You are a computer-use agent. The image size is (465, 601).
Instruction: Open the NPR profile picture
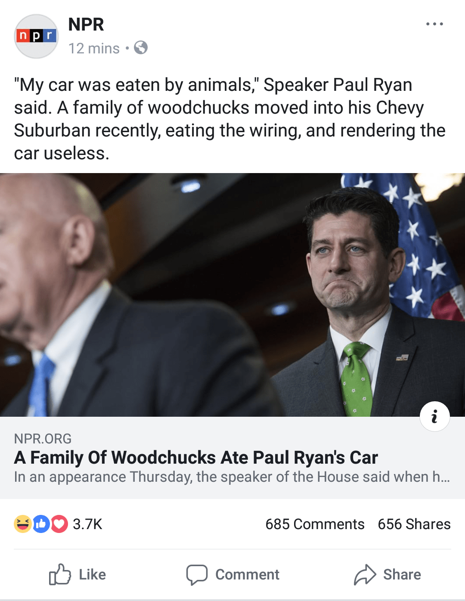pos(36,36)
